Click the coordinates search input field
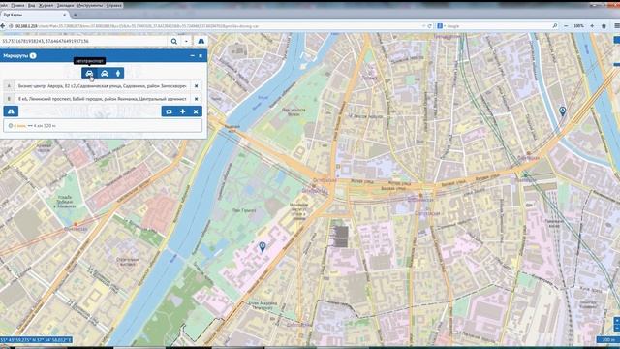The image size is (620, 349). pos(84,41)
